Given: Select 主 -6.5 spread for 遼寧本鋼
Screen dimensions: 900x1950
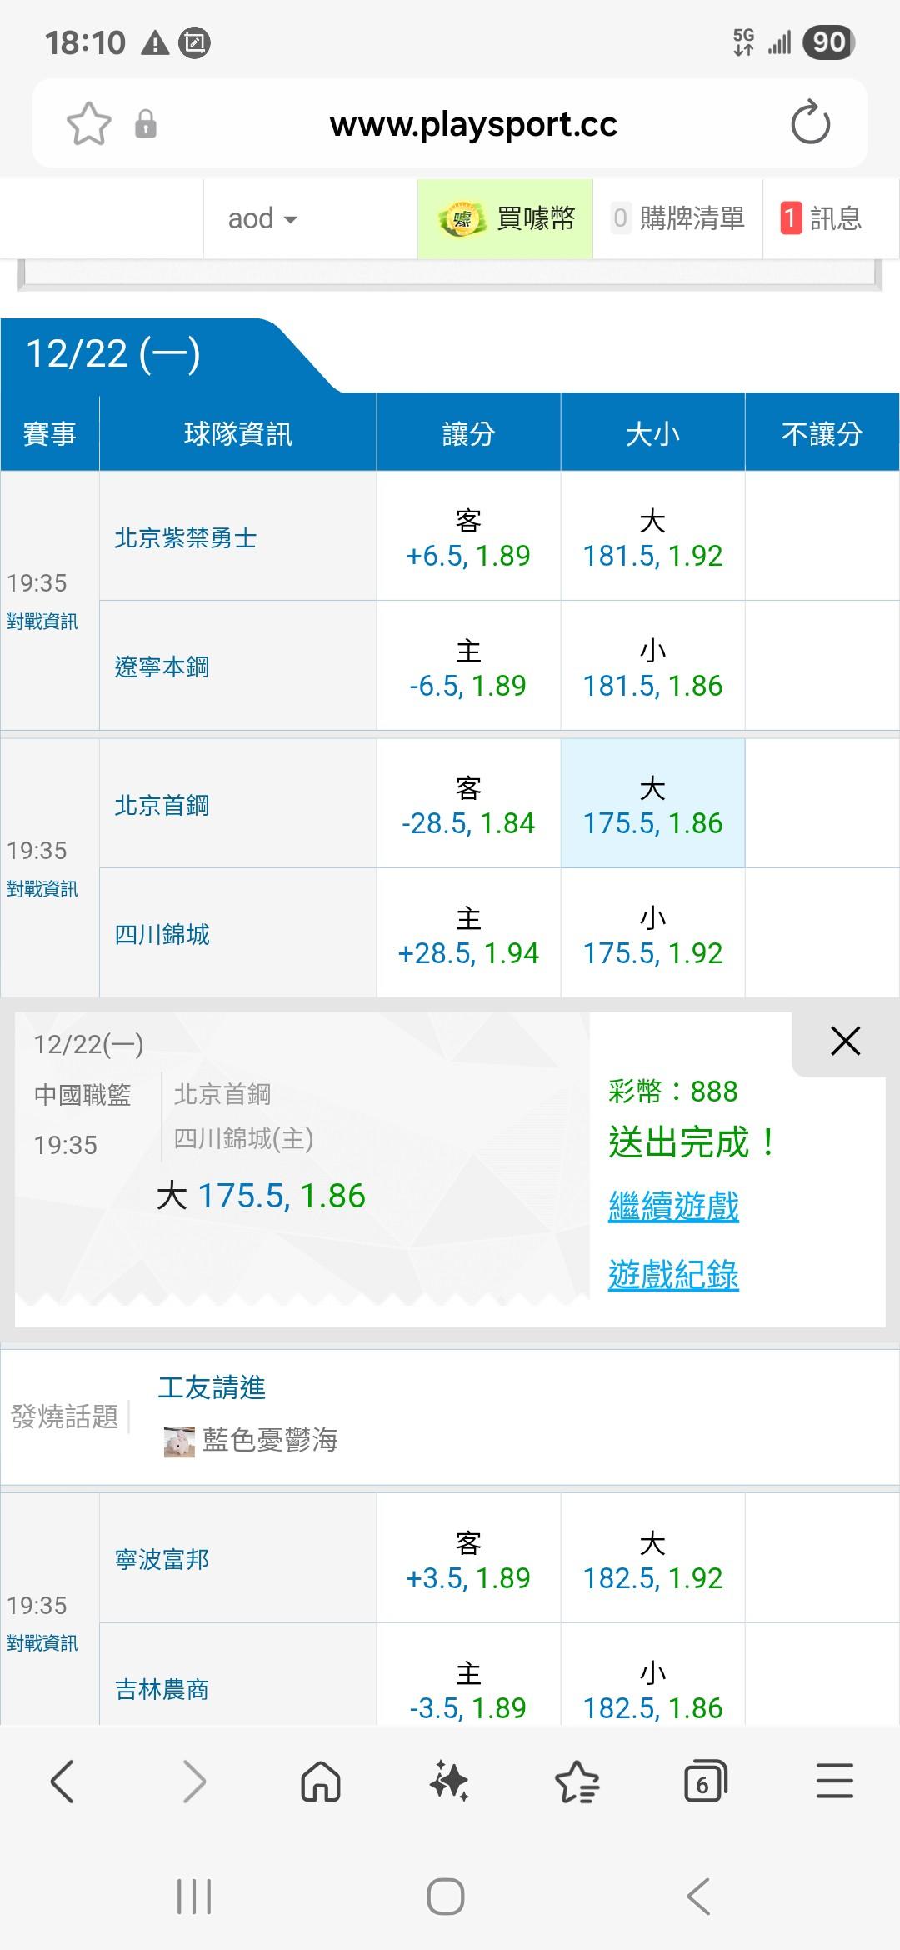Looking at the screenshot, I should coord(468,667).
